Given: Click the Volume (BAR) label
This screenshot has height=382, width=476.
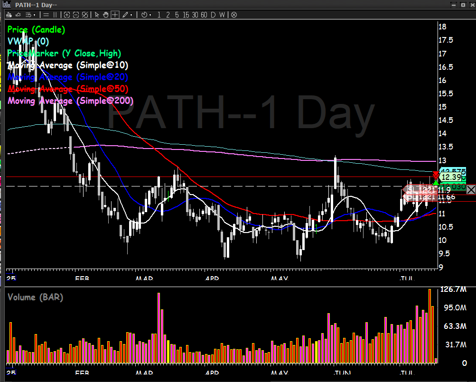Looking at the screenshot, I should pyautogui.click(x=35, y=297).
